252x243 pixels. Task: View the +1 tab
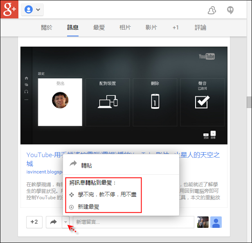[175, 27]
